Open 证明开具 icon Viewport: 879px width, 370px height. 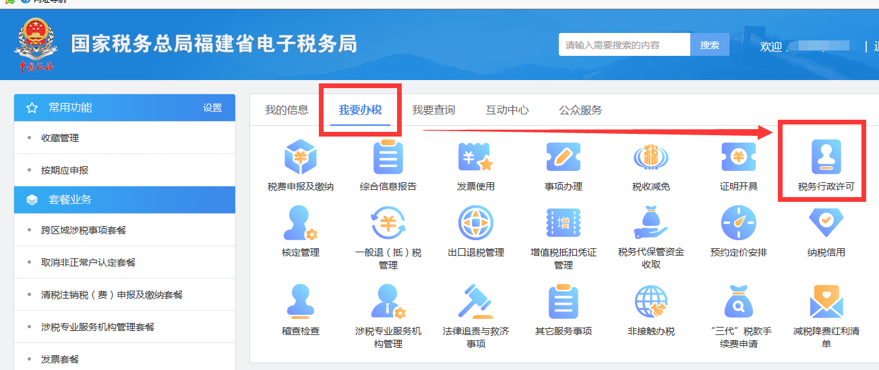tap(739, 158)
